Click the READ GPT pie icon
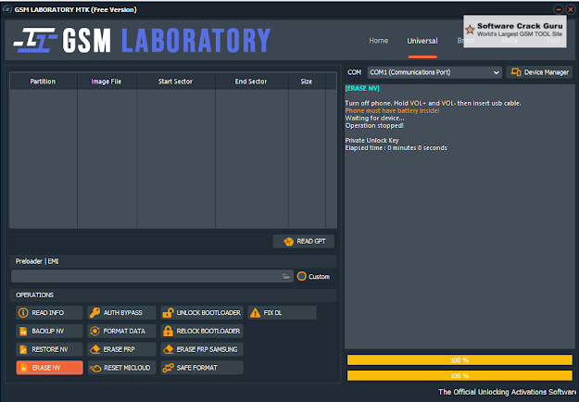 coord(288,242)
